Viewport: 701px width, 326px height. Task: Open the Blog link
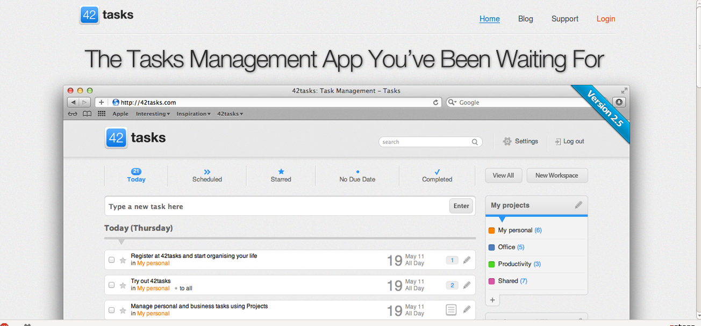point(526,19)
